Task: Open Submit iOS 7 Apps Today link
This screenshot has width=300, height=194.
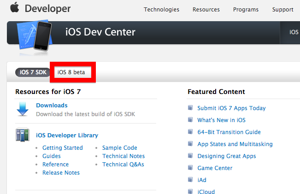Action: pos(231,108)
